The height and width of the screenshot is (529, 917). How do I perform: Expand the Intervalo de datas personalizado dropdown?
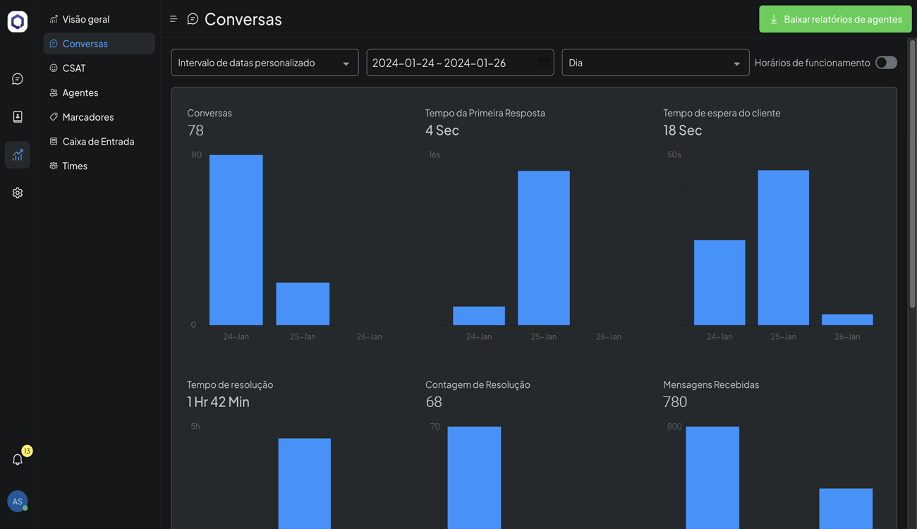coord(265,63)
